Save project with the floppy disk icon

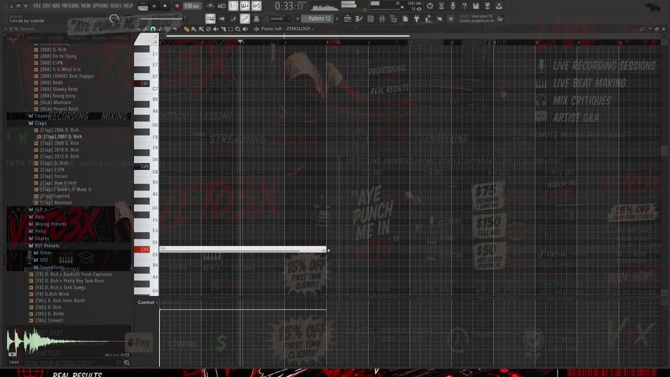tap(476, 6)
